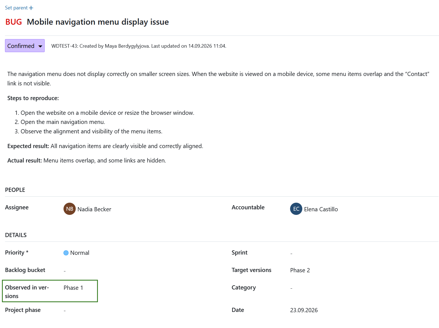Image resolution: width=439 pixels, height=328 pixels.
Task: Click the empty Sprint field value
Action: tap(291, 253)
